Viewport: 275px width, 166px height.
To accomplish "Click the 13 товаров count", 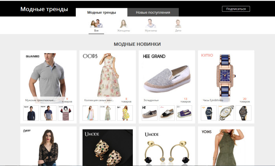I will [185, 100].
